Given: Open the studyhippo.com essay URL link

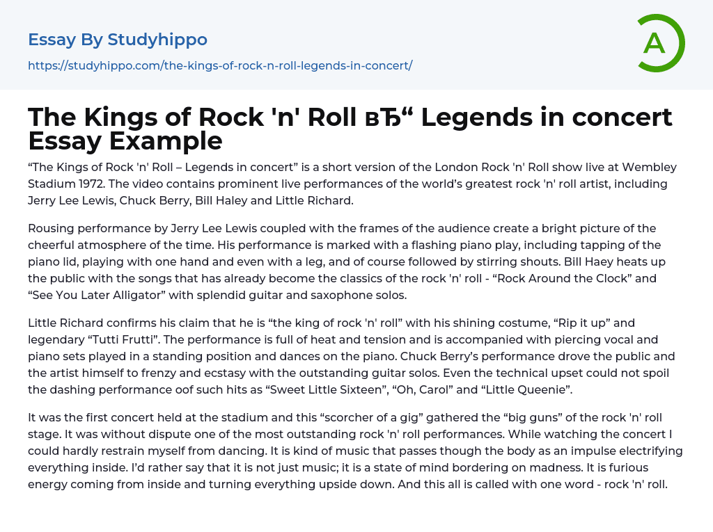Looking at the screenshot, I should point(220,65).
